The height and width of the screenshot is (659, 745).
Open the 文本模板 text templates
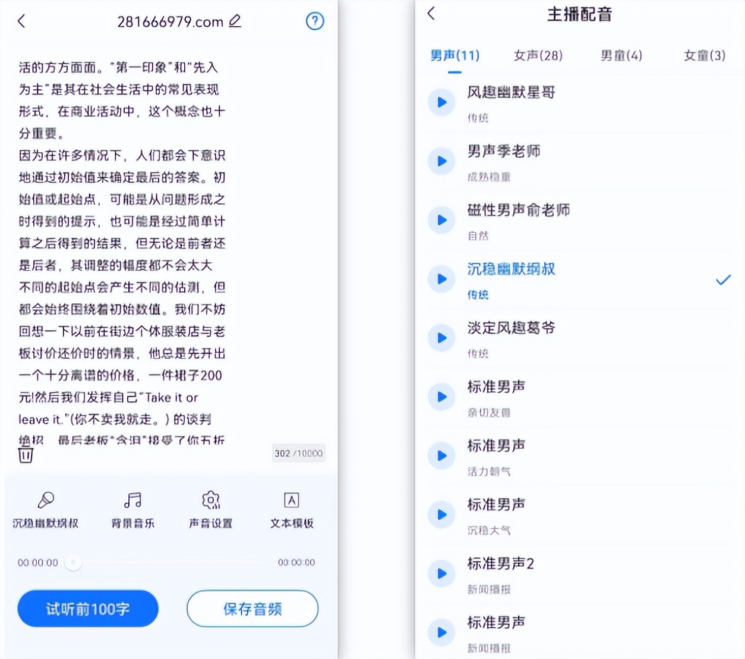pyautogui.click(x=291, y=509)
